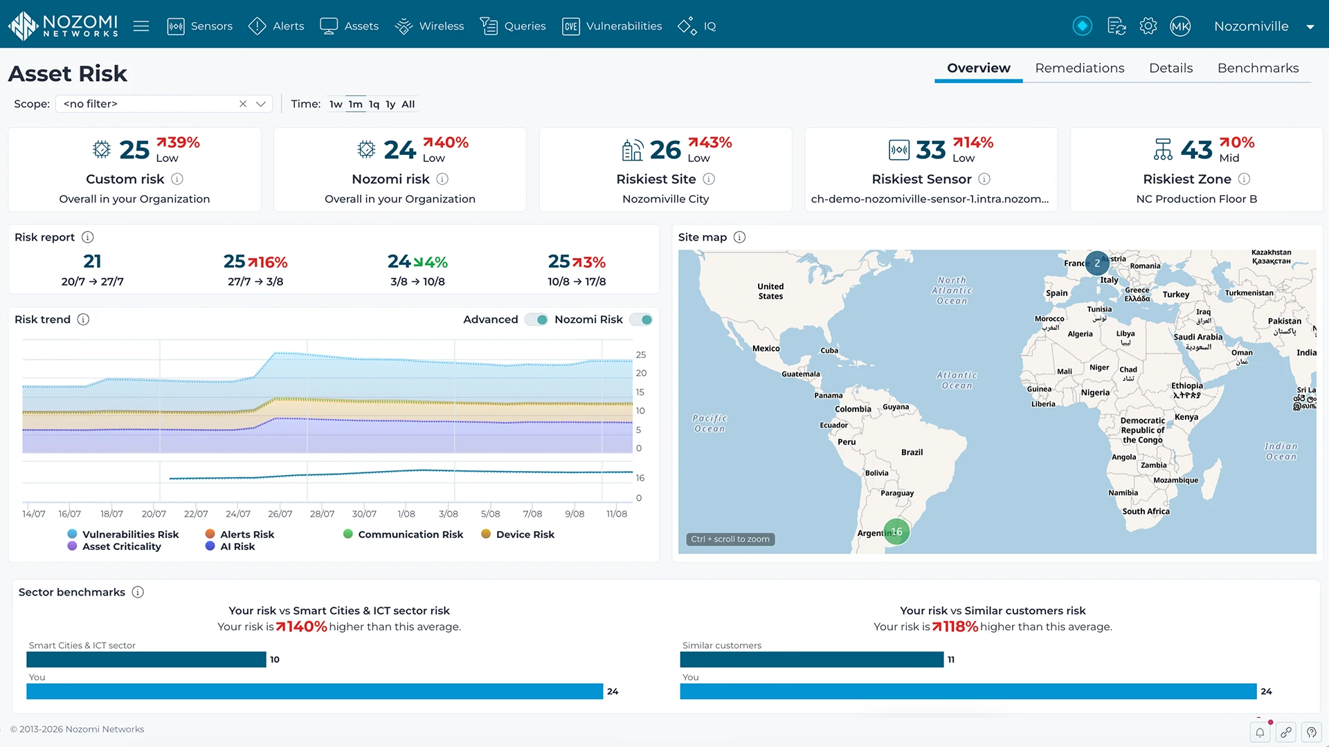1329x747 pixels.
Task: Click the ch-demo-nozomiville-sensor-1 sensor name
Action: pyautogui.click(x=930, y=199)
